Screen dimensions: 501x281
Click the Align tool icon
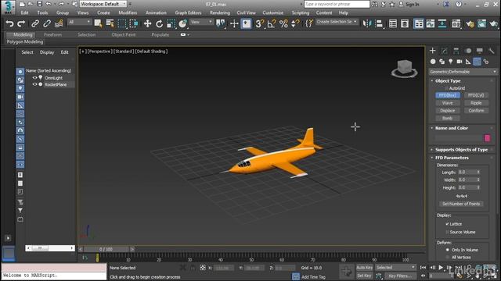pos(379,23)
